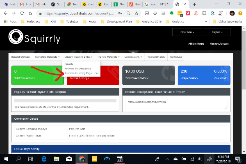
Task: Open the Traffic Log tab
Action: (176, 57)
